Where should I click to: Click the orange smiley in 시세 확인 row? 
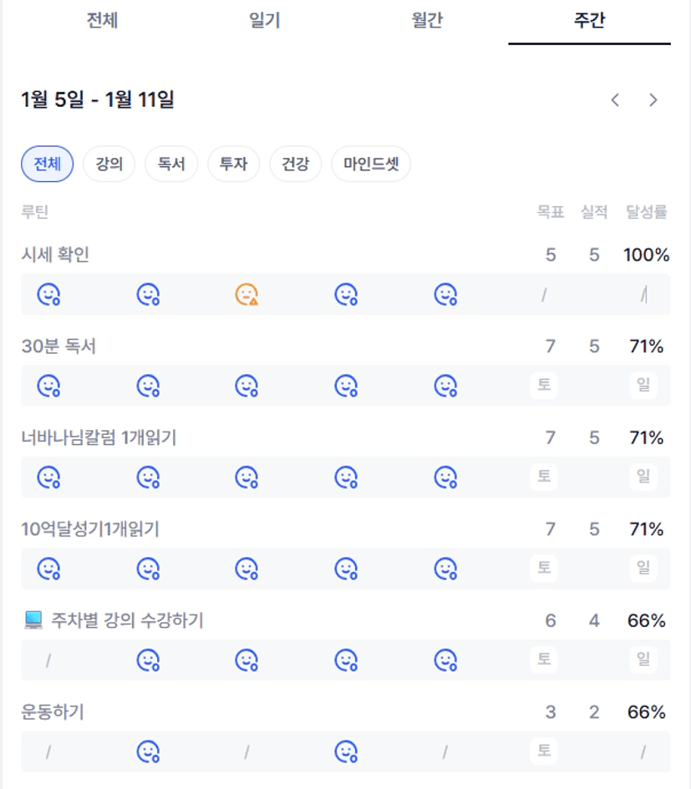point(246,295)
